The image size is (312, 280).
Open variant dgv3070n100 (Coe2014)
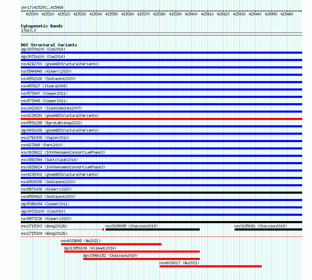(43, 49)
